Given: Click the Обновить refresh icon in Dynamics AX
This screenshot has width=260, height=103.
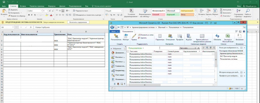Looking at the screenshot, I should [217, 36].
